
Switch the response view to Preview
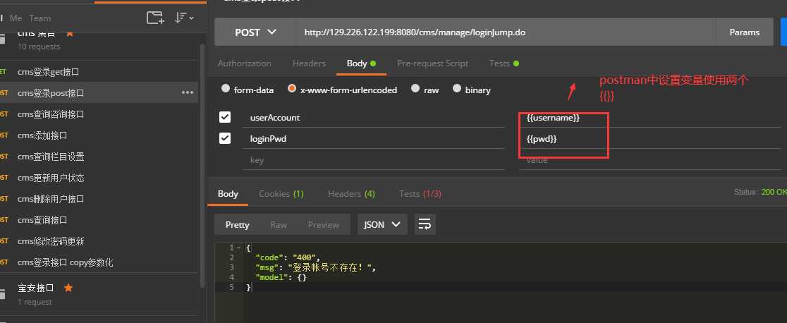pyautogui.click(x=323, y=224)
